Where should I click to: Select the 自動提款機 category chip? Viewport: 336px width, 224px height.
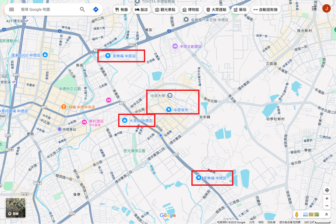pyautogui.click(x=266, y=9)
